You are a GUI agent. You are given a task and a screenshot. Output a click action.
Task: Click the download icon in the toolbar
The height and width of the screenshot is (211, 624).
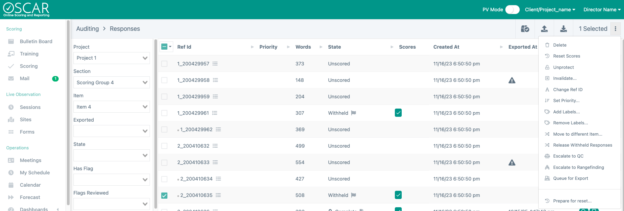563,29
